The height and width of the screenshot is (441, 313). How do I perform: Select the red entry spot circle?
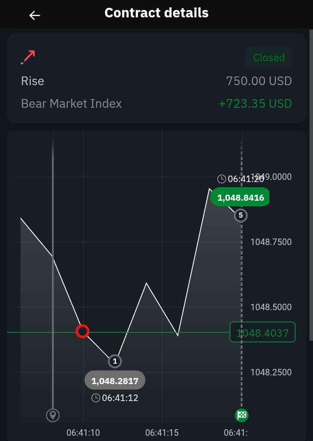pyautogui.click(x=83, y=332)
